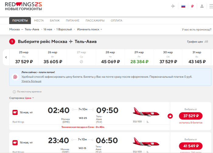The height and width of the screenshot is (153, 213).
Task: Choose 26 мар date for 35 605 ₽
Action: (x=53, y=57)
